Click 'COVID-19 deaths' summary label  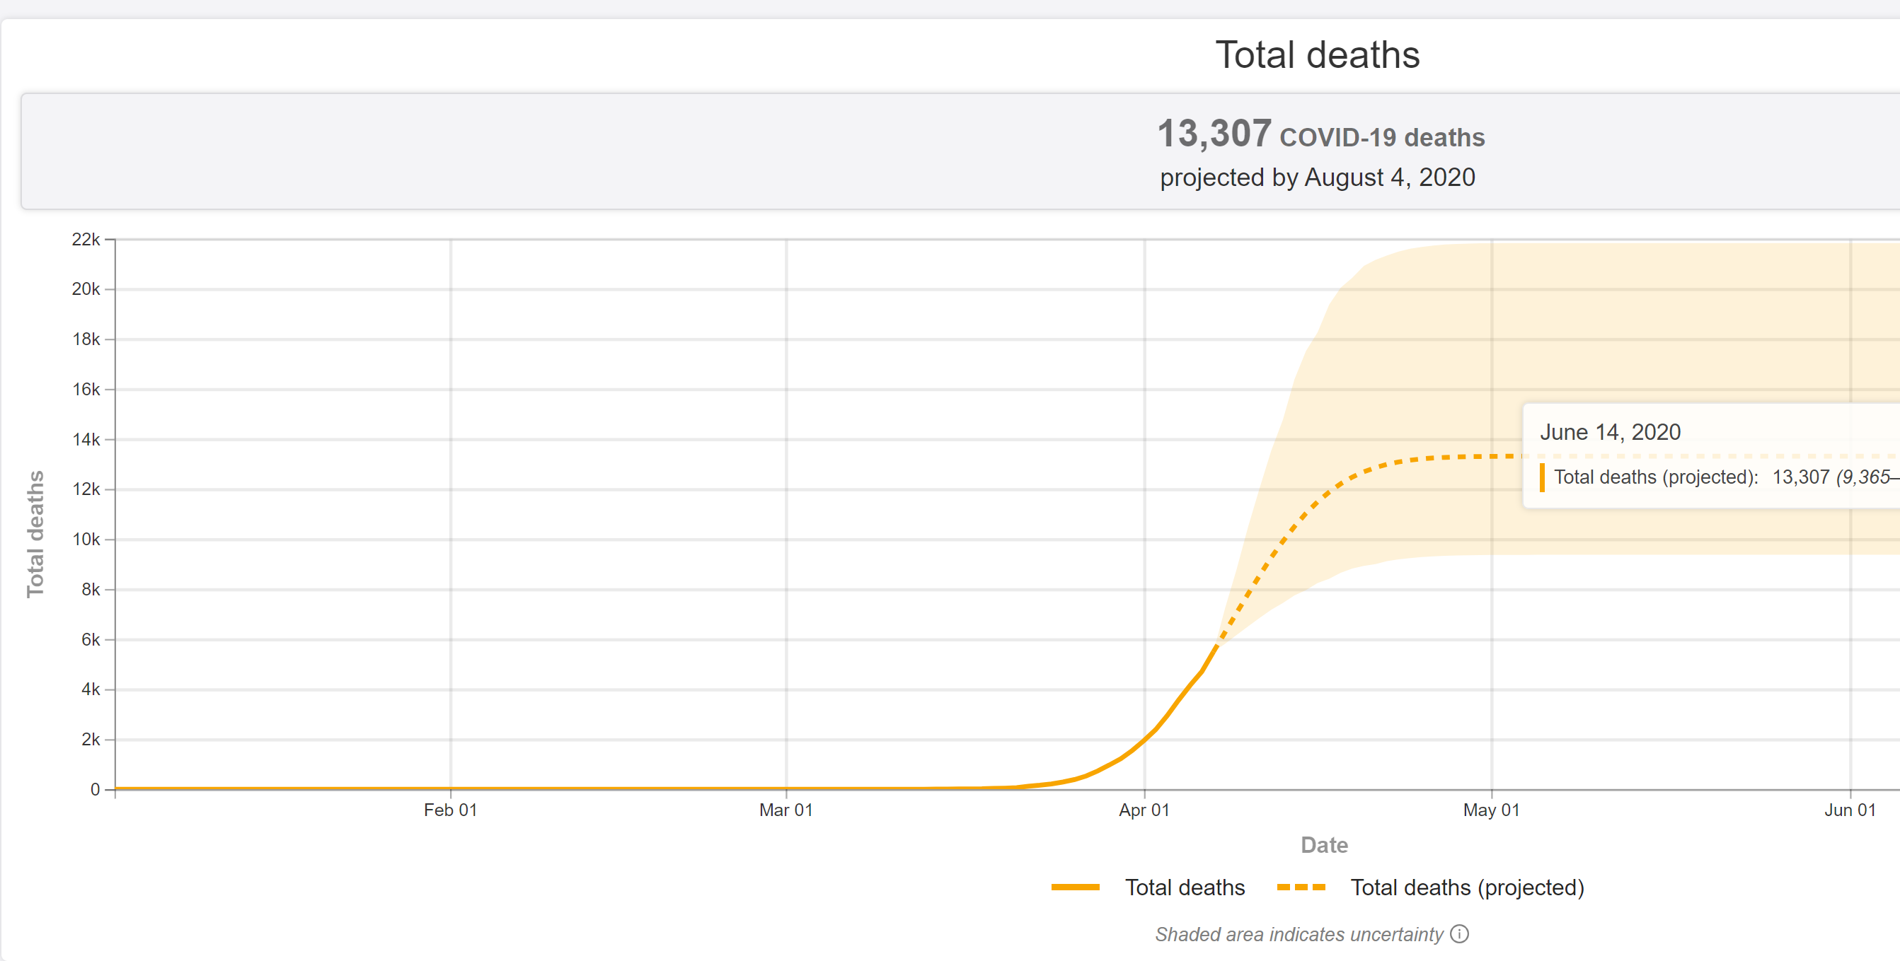click(1381, 138)
